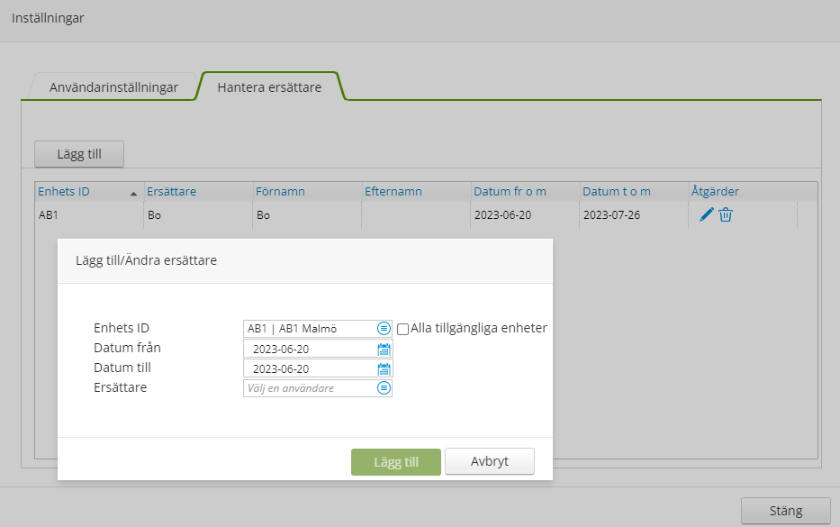The width and height of the screenshot is (840, 527).
Task: Click green Lägg till button in dialog
Action: click(x=396, y=461)
